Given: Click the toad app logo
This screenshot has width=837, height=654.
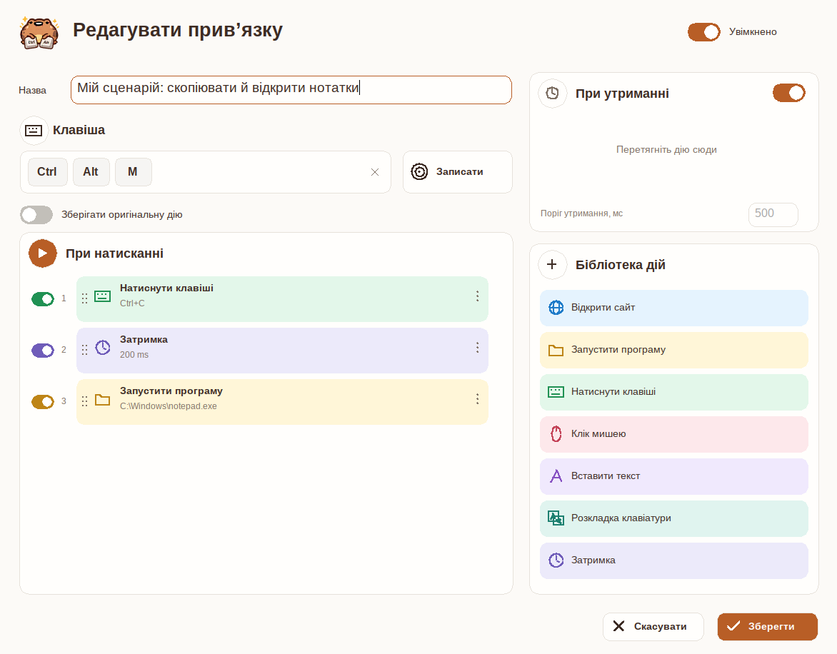Looking at the screenshot, I should [39, 33].
